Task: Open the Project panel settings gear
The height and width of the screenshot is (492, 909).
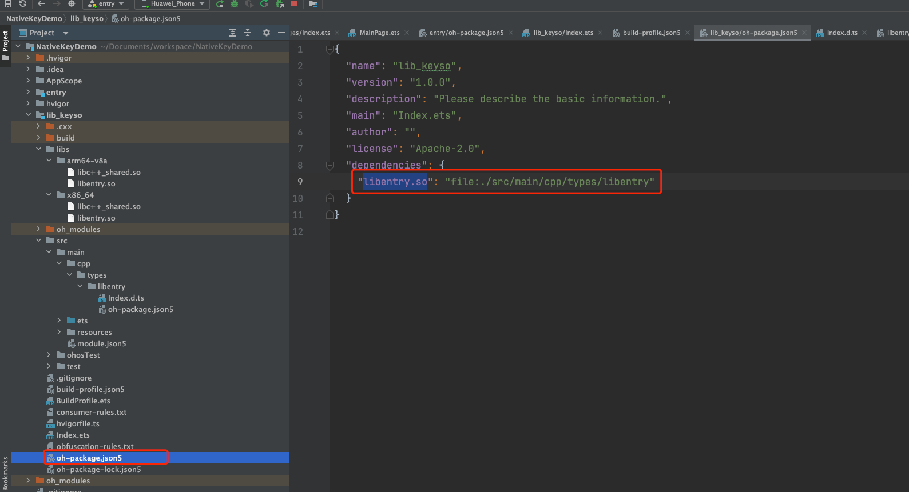Action: click(x=266, y=33)
